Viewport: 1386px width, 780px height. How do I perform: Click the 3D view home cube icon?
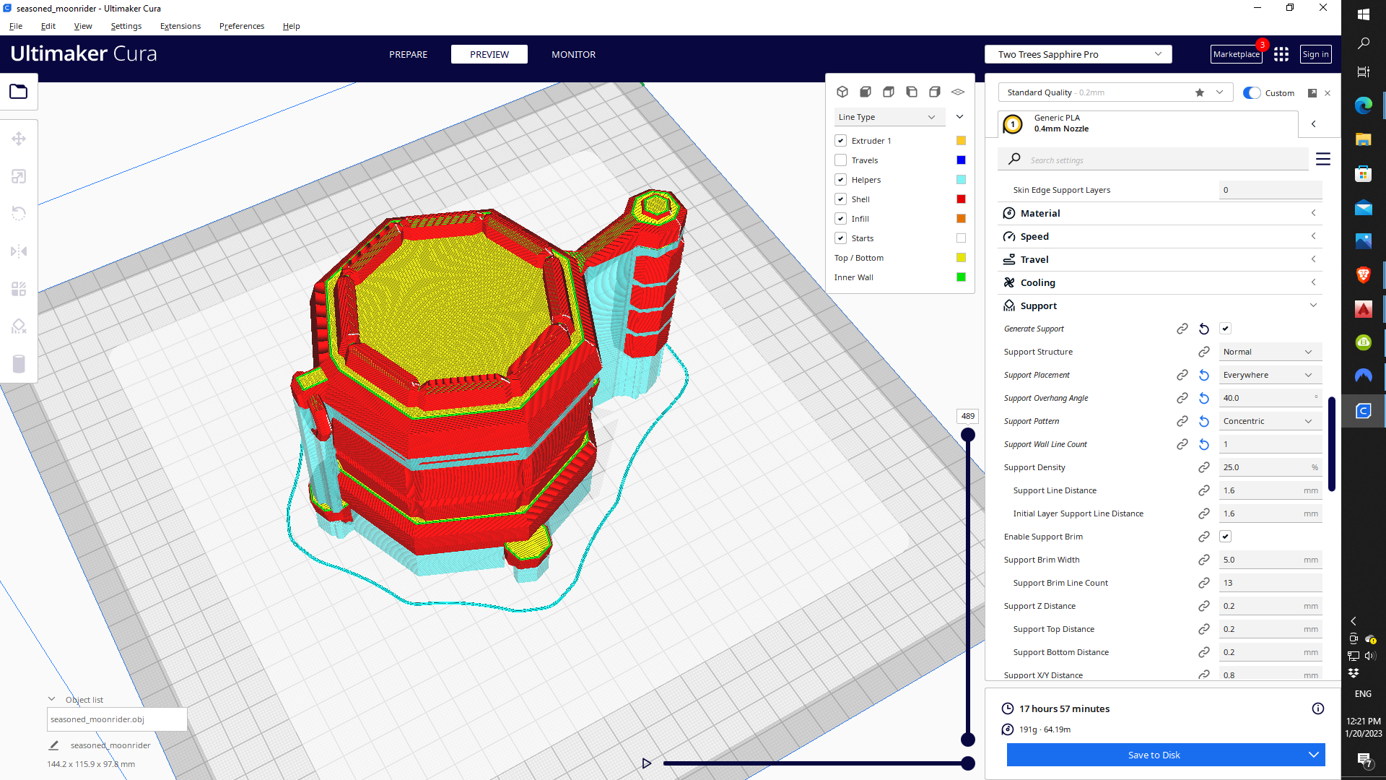(842, 92)
